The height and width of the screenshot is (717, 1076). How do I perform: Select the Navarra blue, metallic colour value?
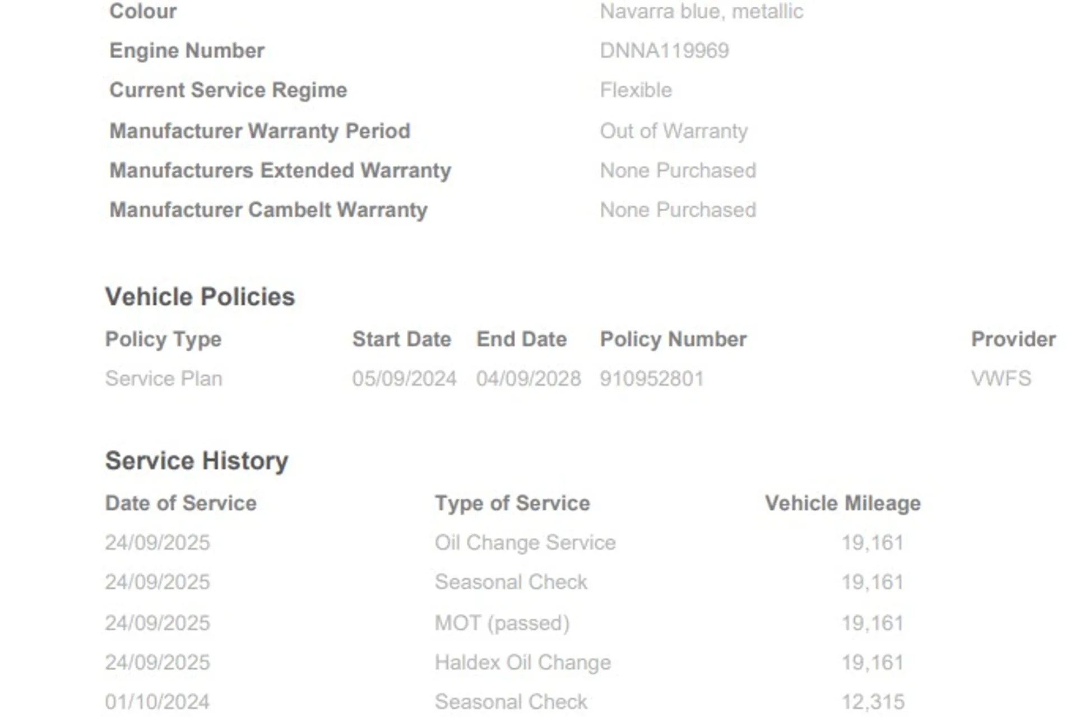pos(701,12)
